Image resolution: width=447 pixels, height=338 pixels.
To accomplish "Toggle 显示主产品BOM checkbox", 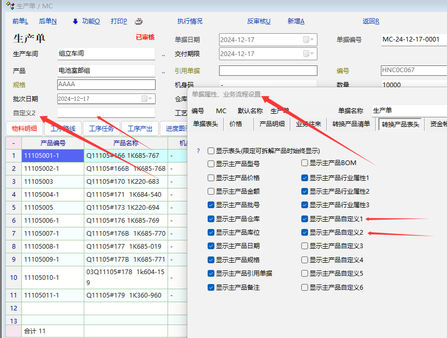I will click(305, 163).
